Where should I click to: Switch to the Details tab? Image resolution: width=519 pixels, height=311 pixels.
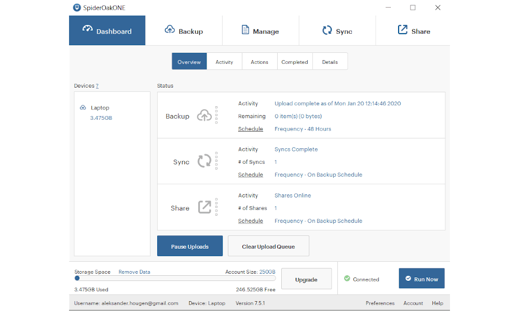(330, 61)
